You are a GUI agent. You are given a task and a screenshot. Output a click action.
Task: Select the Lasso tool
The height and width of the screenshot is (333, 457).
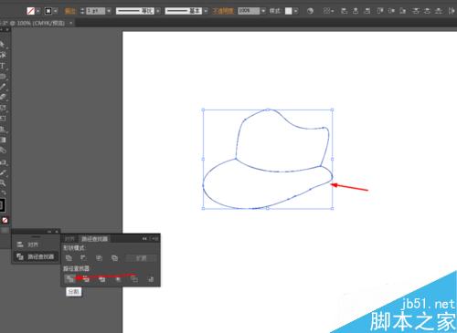point(3,55)
